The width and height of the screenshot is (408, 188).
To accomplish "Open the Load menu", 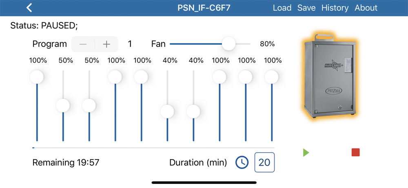I will click(x=282, y=8).
